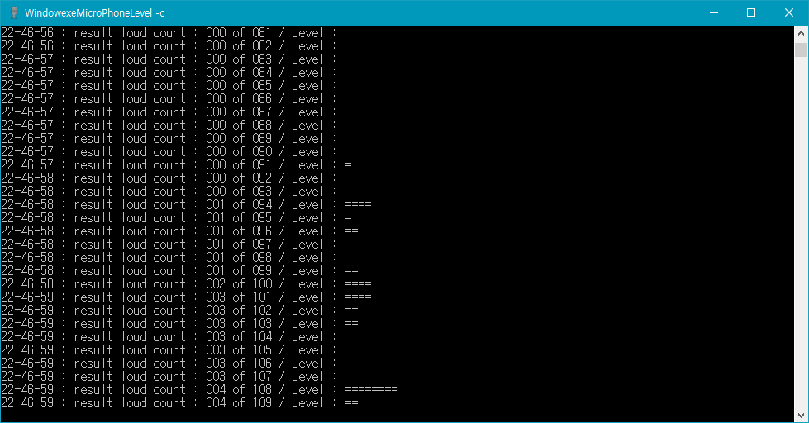Click the line with count 003 of 103
The width and height of the screenshot is (809, 423).
tap(179, 325)
